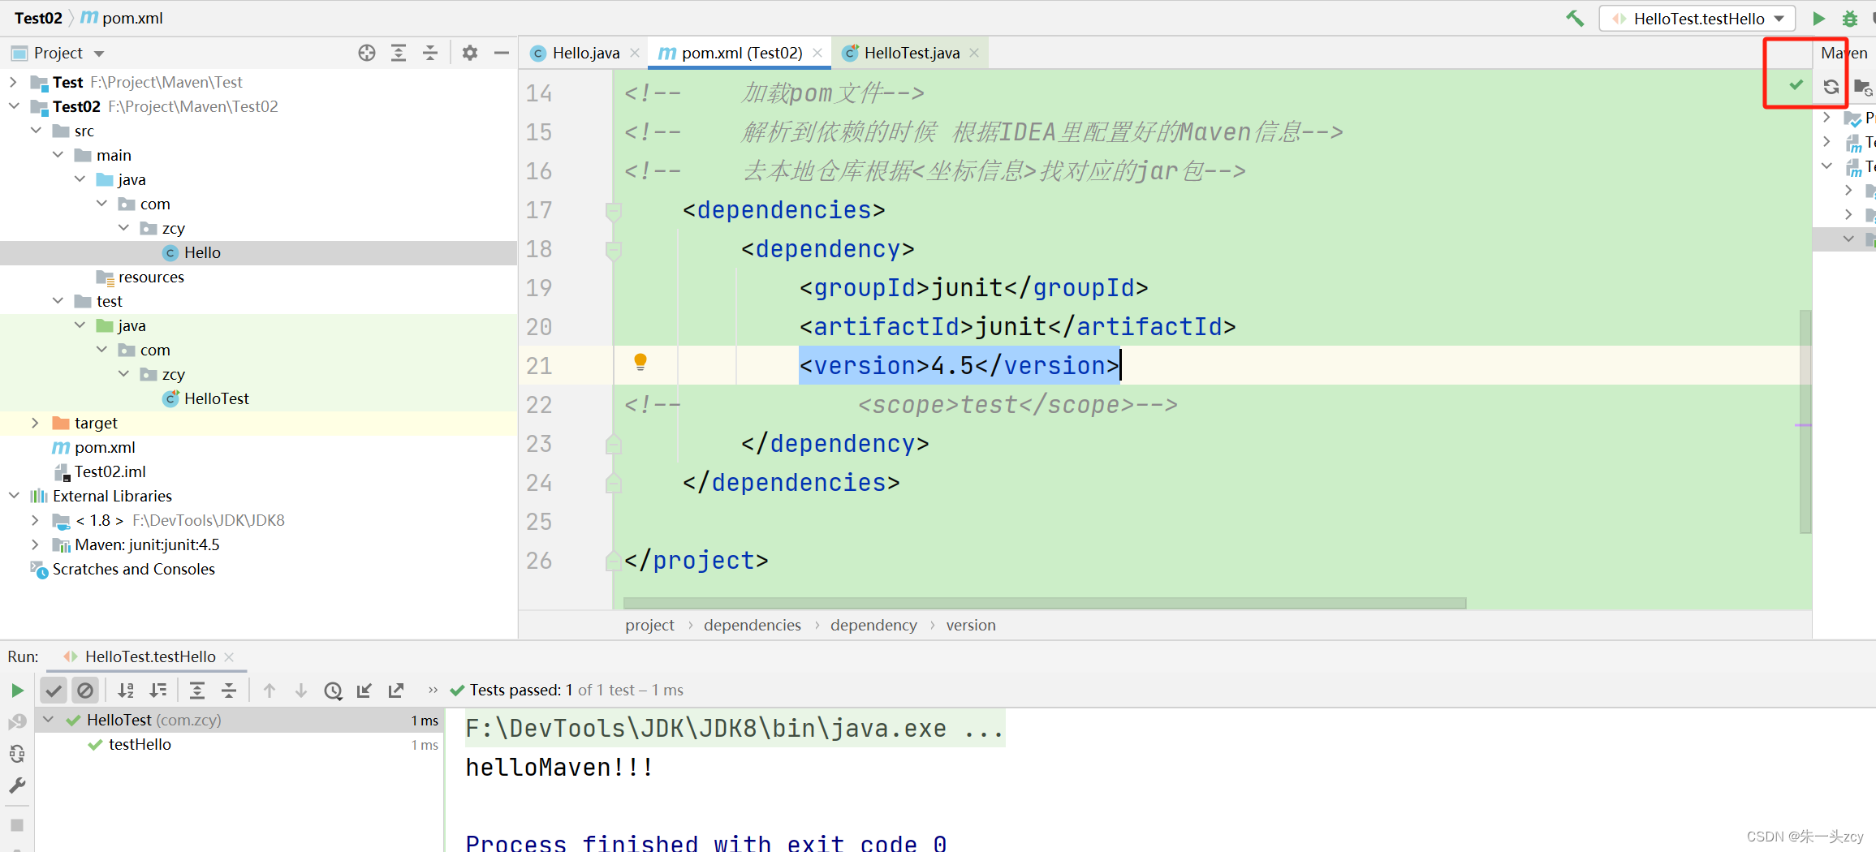Click the green inspection checkmark in editor
Viewport: 1876px width, 852px height.
(1796, 84)
